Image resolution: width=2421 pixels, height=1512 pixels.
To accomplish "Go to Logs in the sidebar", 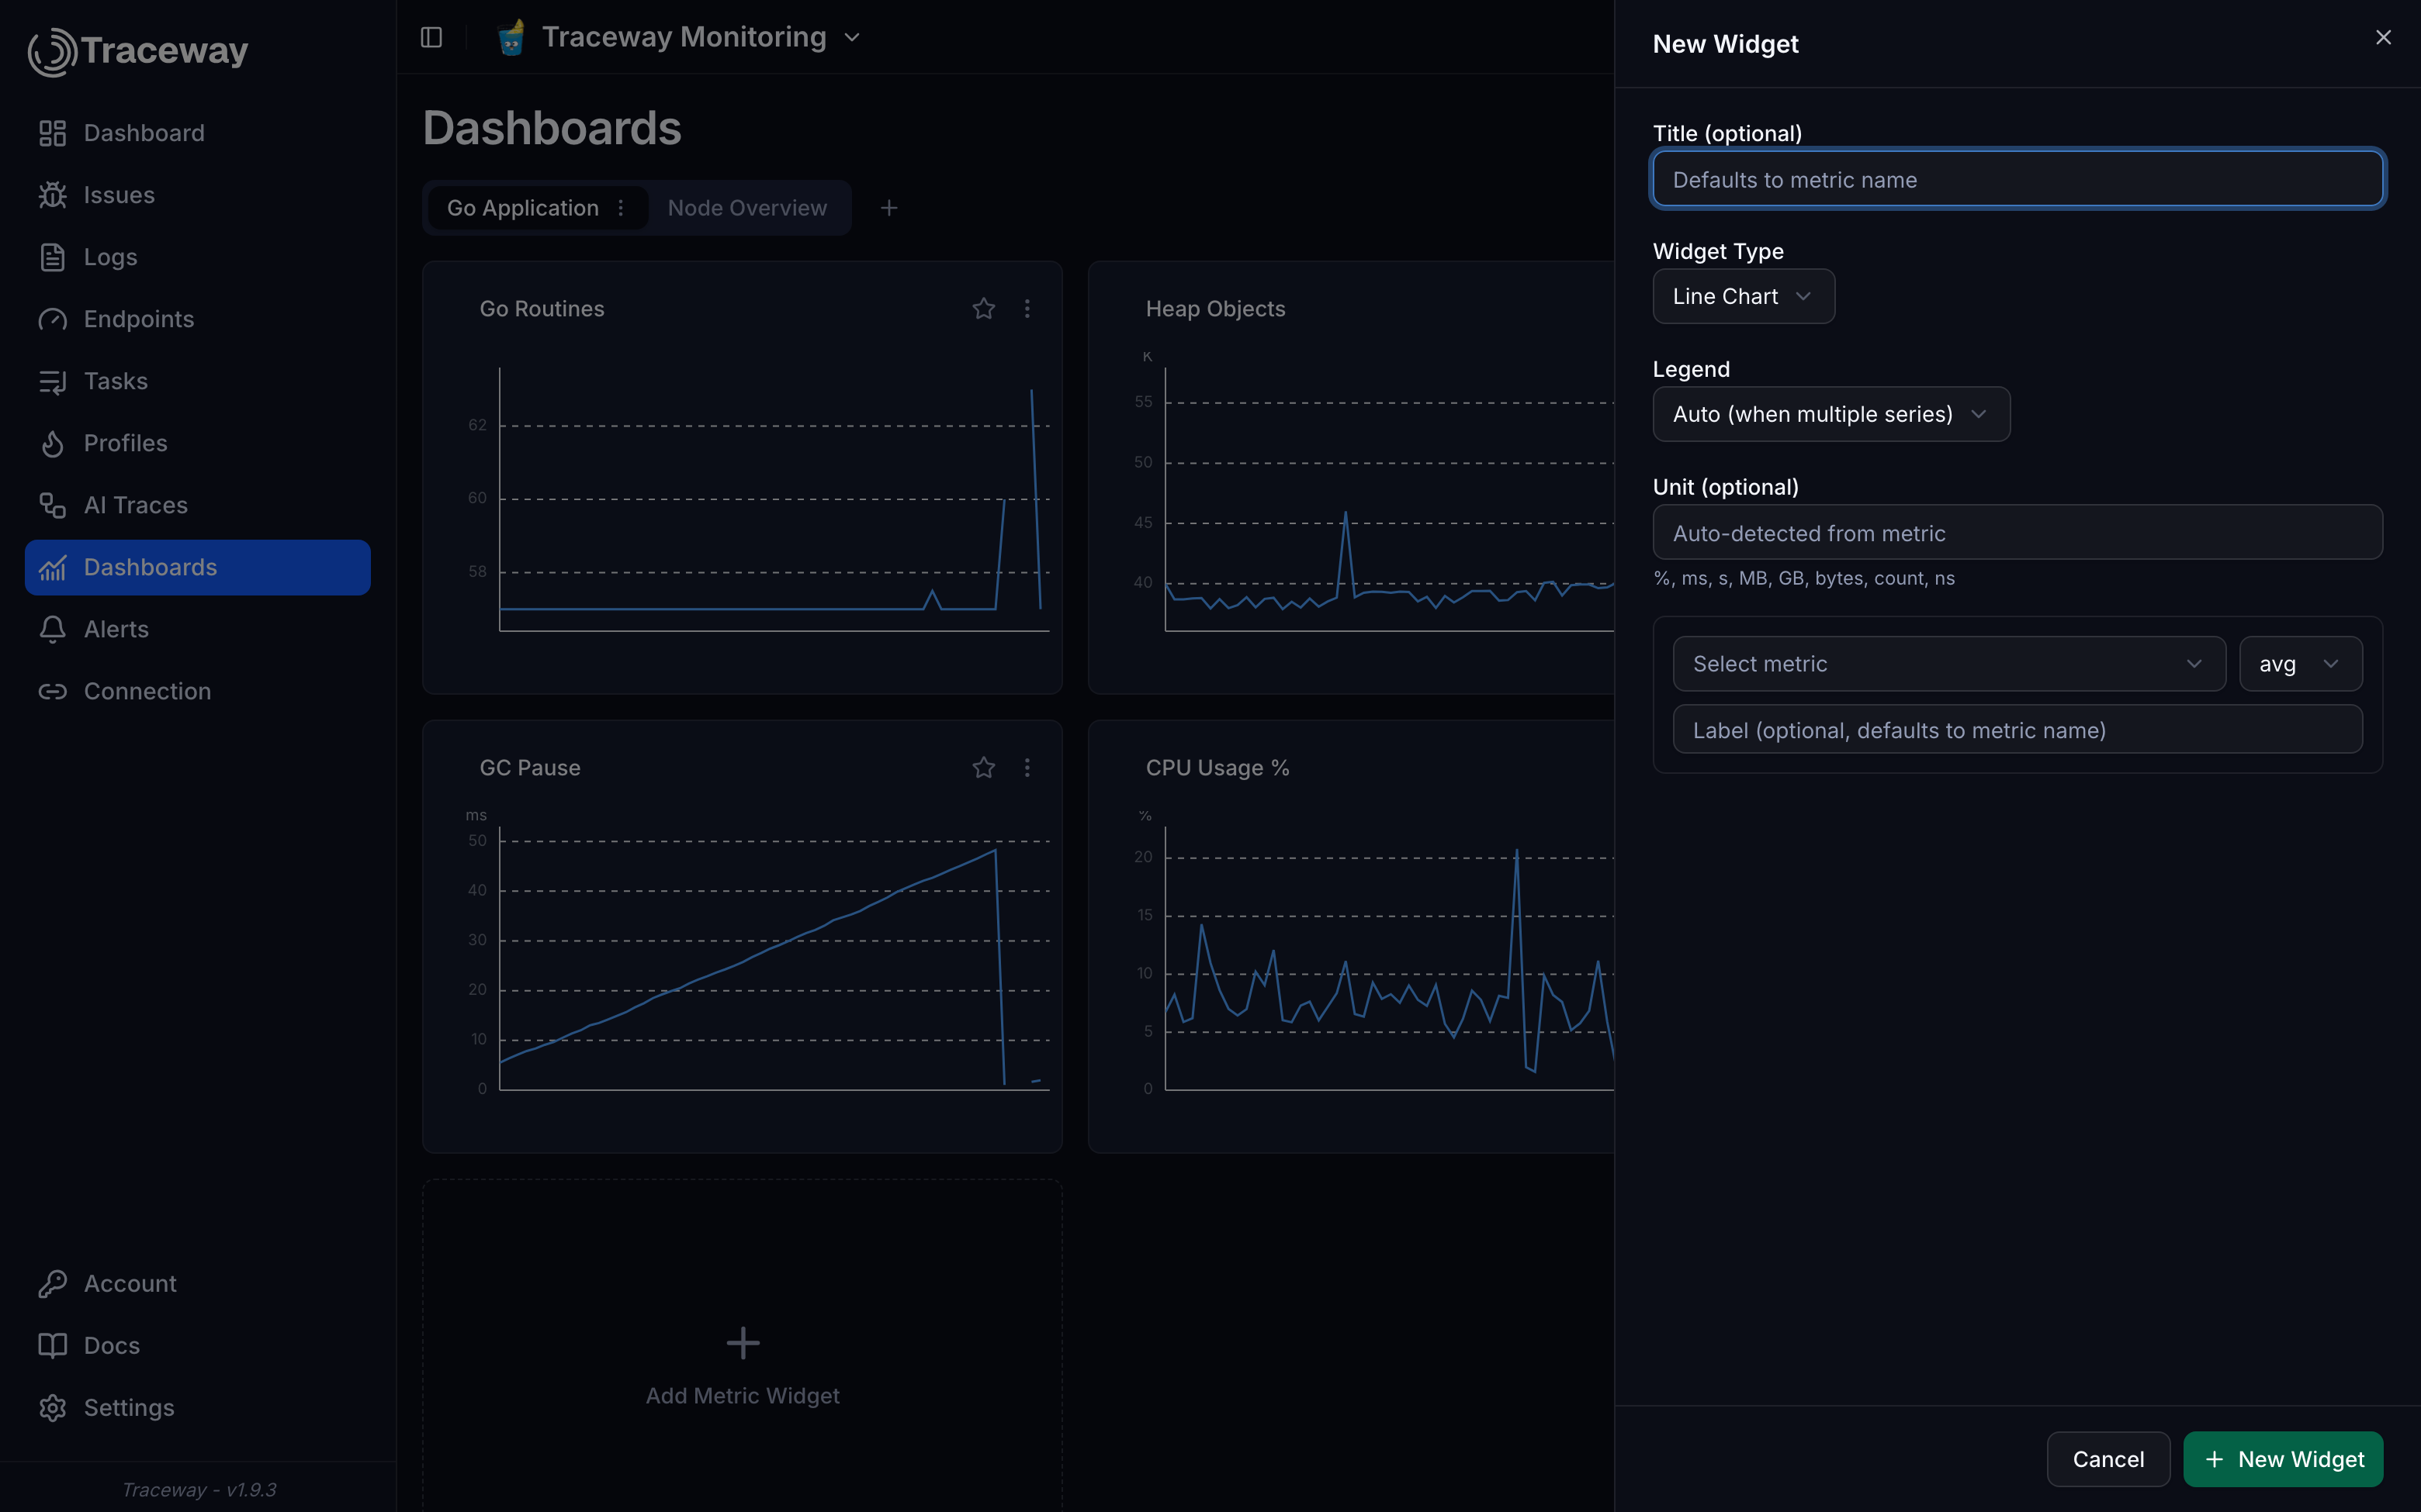I will [197, 257].
